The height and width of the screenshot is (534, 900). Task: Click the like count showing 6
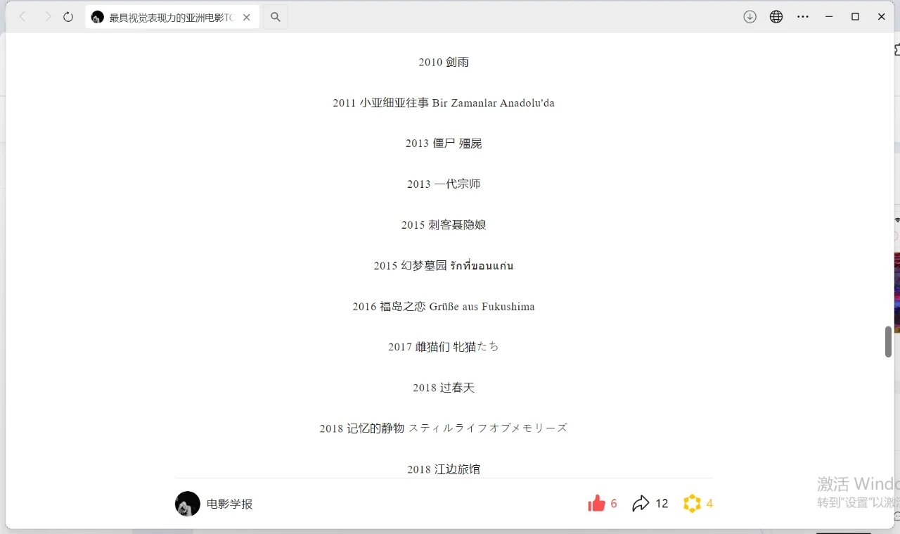[x=612, y=503]
